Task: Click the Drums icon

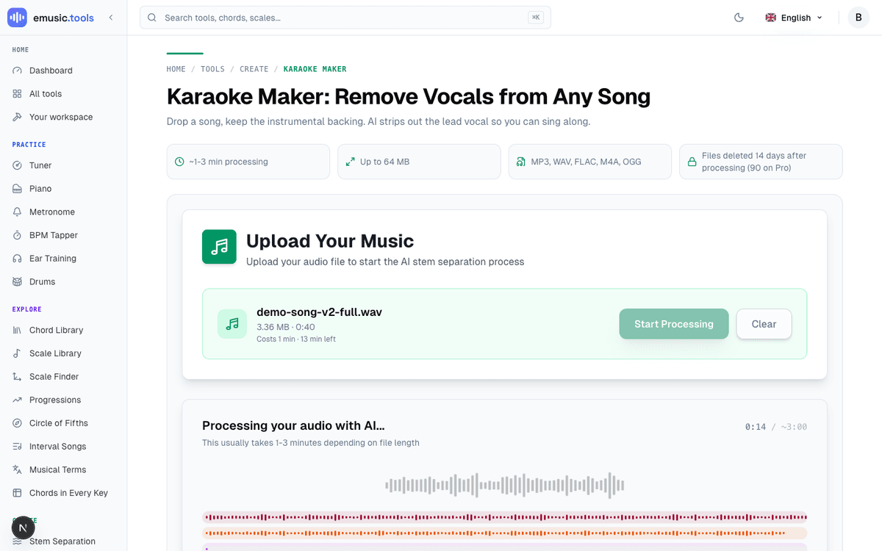Action: (17, 281)
